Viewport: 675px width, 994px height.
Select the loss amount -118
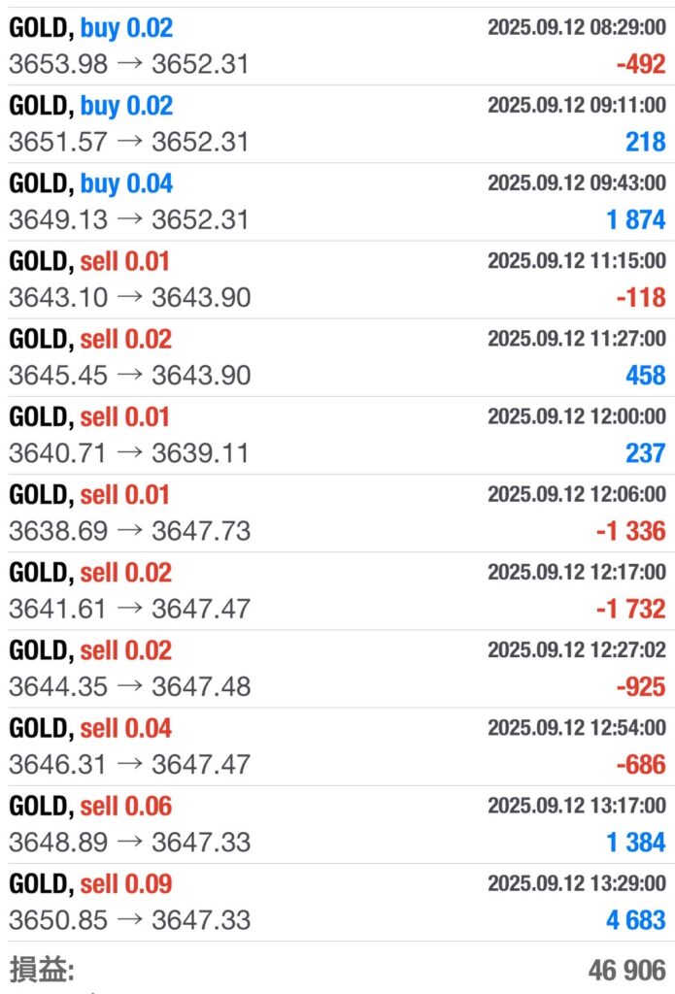tap(640, 297)
